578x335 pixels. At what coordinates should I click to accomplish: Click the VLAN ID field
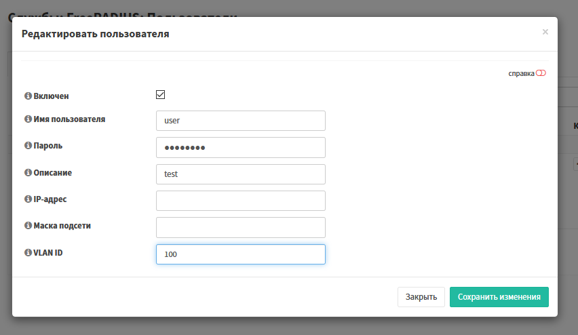240,254
